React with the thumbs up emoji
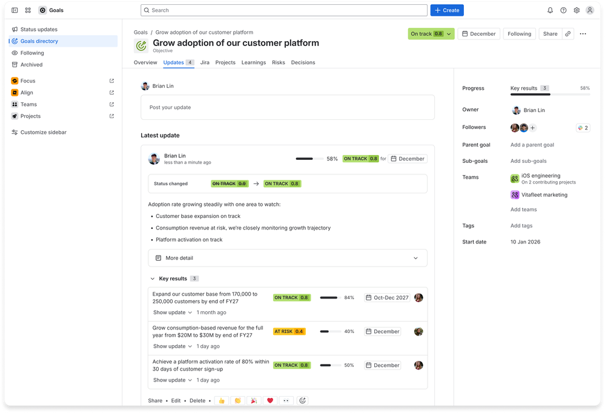Image resolution: width=605 pixels, height=413 pixels. click(x=222, y=401)
